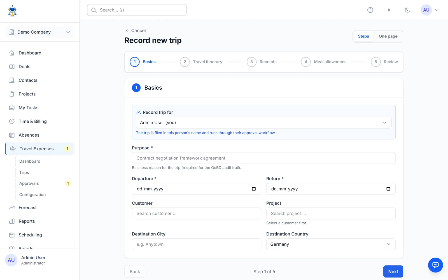The width and height of the screenshot is (448, 280).
Task: Expand the user menu chevron
Action: [x=437, y=10]
